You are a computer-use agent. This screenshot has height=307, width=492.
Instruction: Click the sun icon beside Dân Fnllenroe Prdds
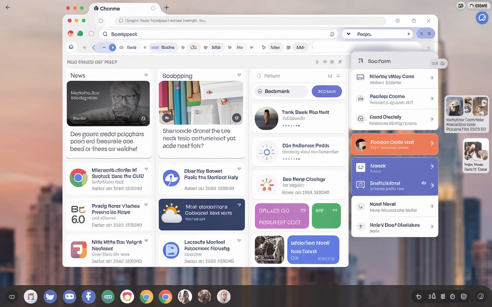point(266,152)
